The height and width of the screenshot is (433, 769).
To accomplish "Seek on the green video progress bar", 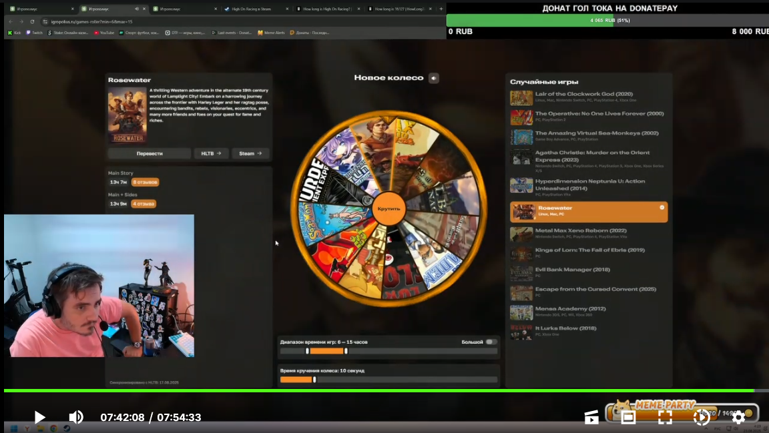I will (378, 390).
